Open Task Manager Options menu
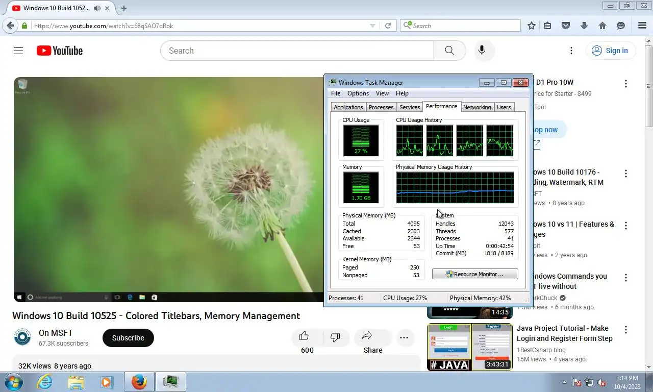The image size is (653, 392). pos(358,93)
